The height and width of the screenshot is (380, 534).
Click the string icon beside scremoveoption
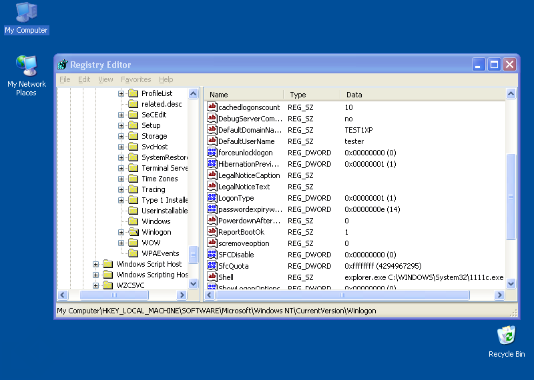(x=212, y=243)
